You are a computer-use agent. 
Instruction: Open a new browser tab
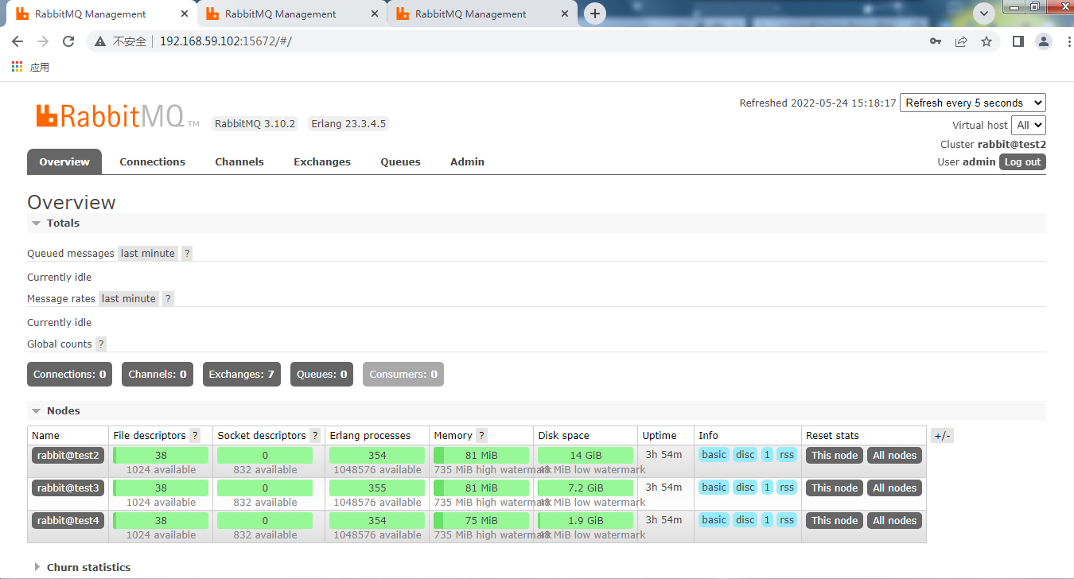click(595, 14)
